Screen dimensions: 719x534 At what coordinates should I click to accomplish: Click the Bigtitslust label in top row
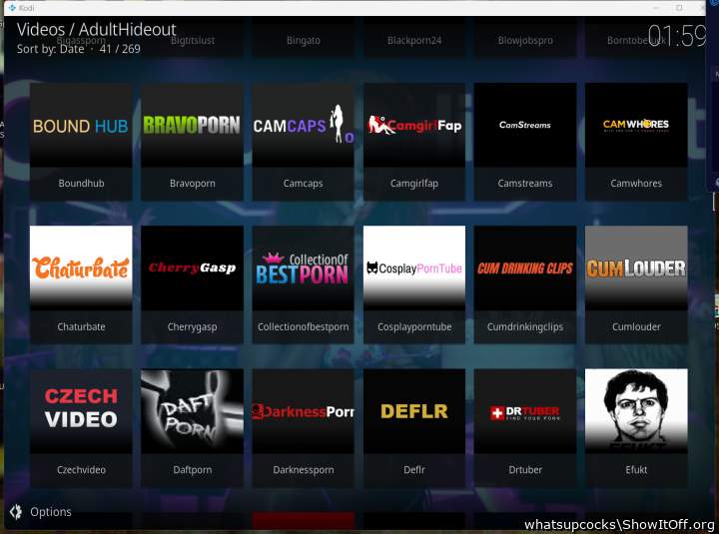pyautogui.click(x=193, y=40)
